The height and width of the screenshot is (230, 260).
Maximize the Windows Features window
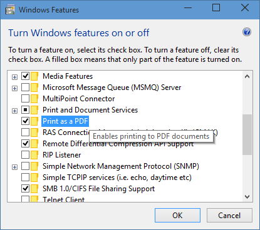[216, 8]
